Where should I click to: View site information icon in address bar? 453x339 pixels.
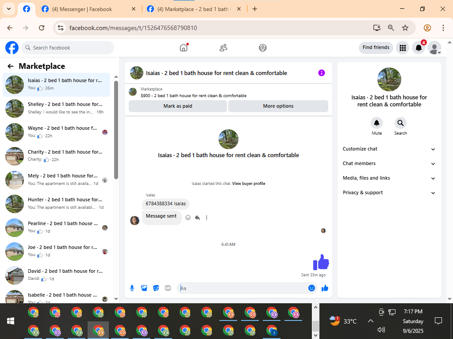(x=60, y=28)
